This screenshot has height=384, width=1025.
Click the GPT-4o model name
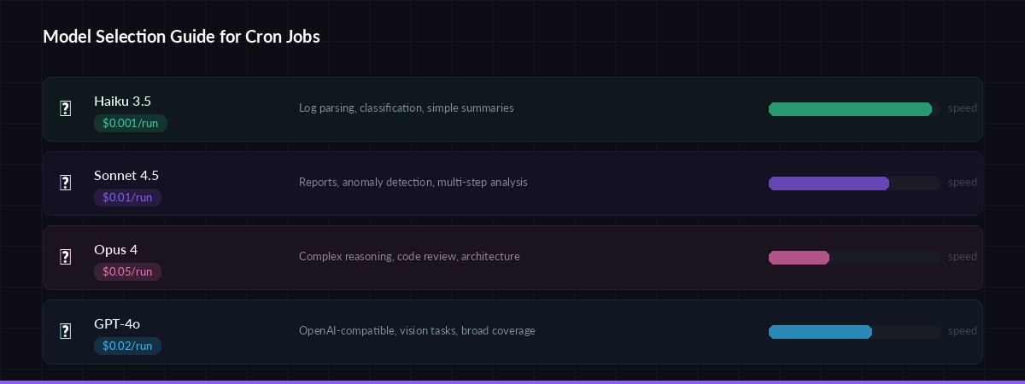click(117, 323)
